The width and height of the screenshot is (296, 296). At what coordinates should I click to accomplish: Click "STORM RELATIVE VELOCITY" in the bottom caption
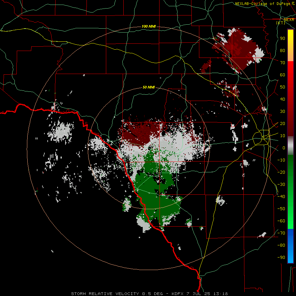pos(105,294)
